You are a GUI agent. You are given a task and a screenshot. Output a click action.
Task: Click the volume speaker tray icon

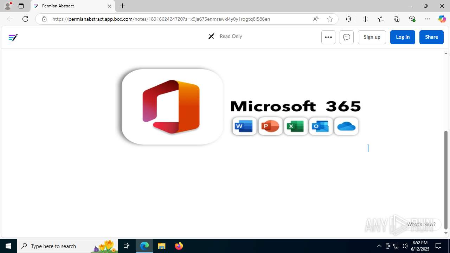click(x=405, y=246)
